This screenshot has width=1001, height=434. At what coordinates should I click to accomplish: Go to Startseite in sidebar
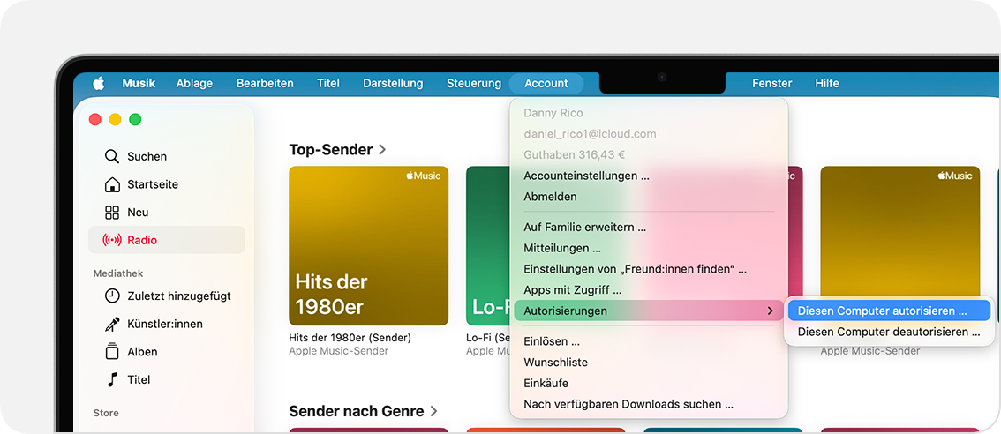pos(166,184)
